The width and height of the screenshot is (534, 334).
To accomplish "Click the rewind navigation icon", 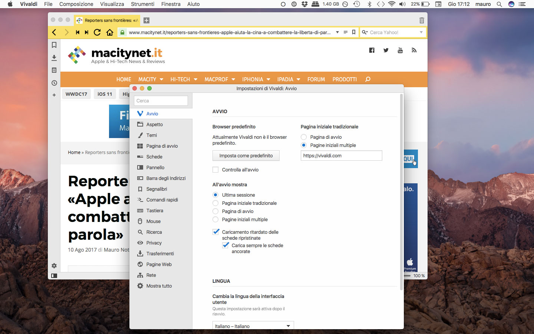I will 78,32.
